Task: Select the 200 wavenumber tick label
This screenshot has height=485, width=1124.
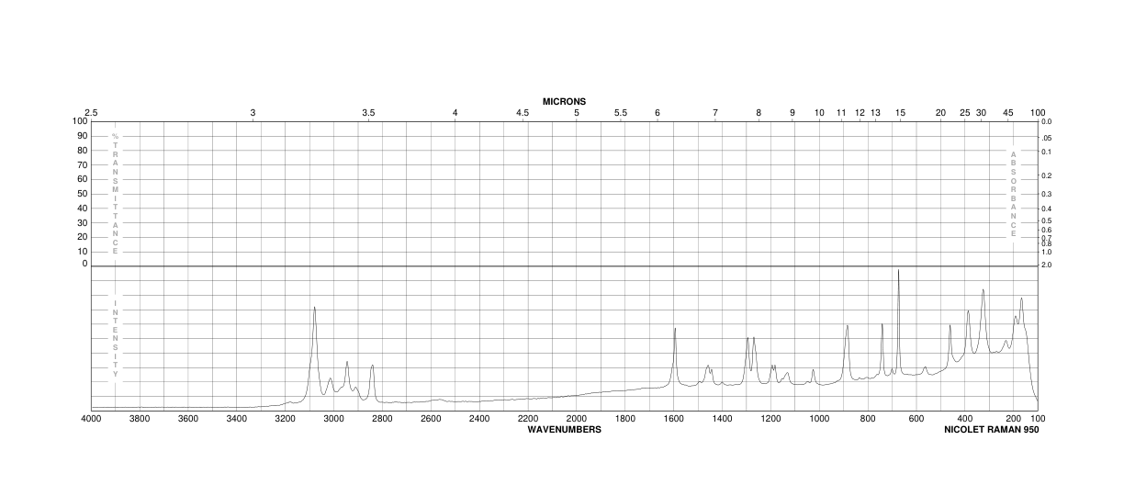Action: coord(1014,419)
